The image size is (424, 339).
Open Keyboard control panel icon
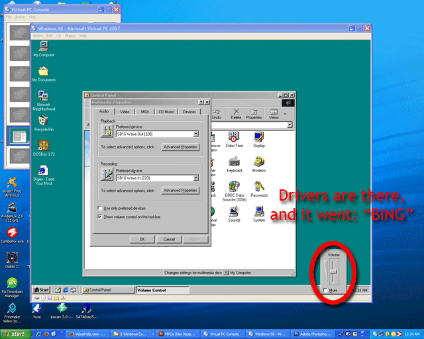coord(234,164)
